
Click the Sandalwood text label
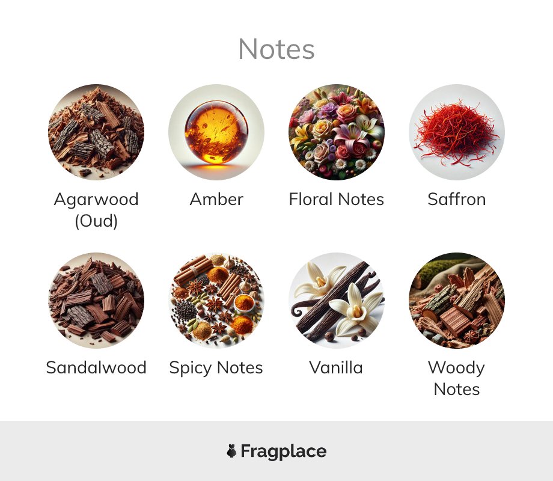pos(96,368)
